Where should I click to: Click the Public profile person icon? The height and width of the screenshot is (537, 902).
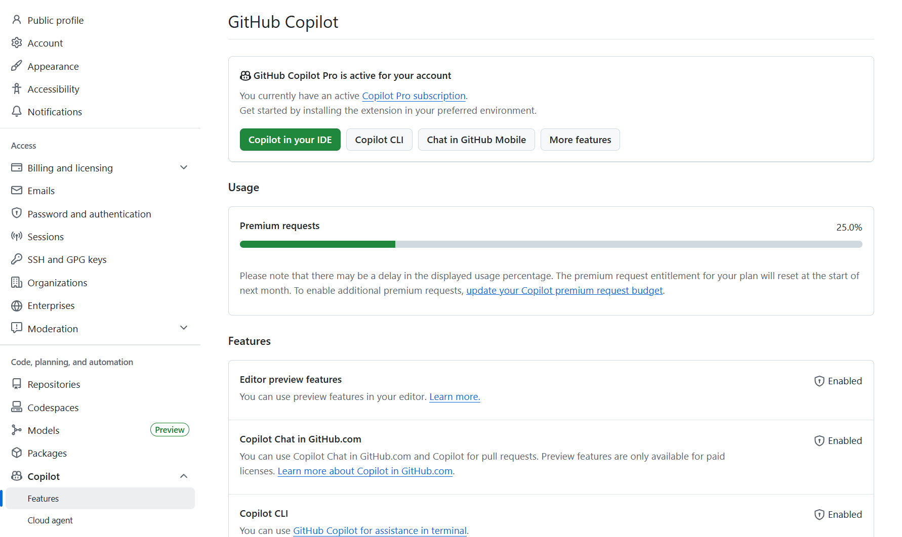click(x=17, y=20)
